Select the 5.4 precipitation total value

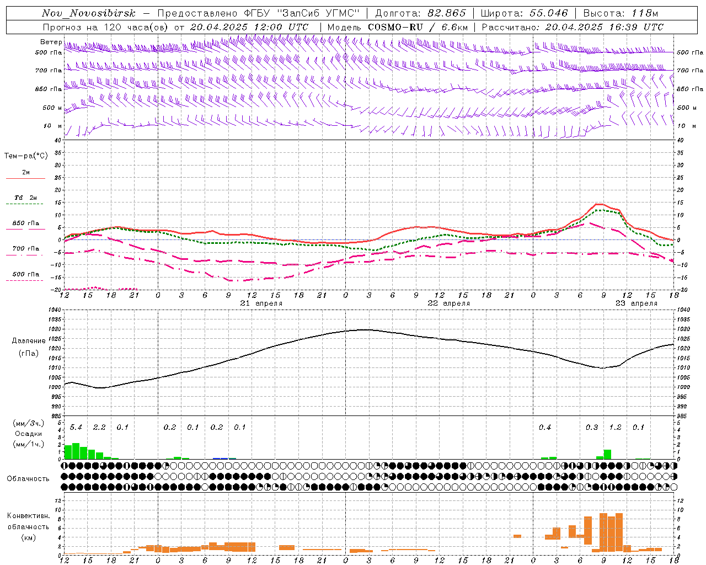76,428
